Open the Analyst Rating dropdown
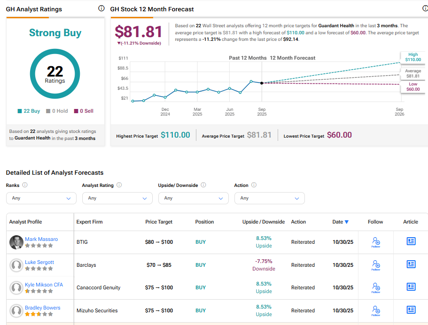This screenshot has width=428, height=325. pos(117,198)
